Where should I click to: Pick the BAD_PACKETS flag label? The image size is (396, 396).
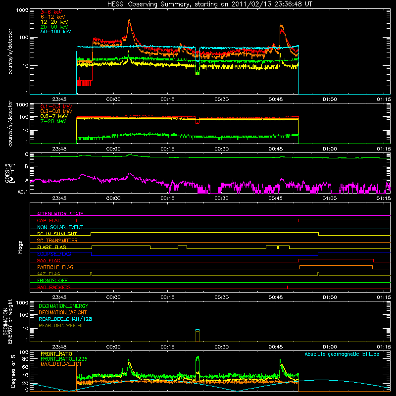pyautogui.click(x=54, y=287)
